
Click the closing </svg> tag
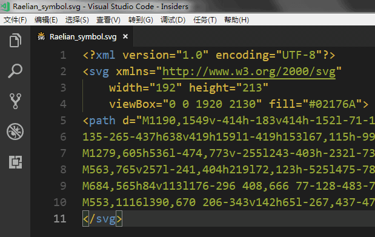pos(102,219)
